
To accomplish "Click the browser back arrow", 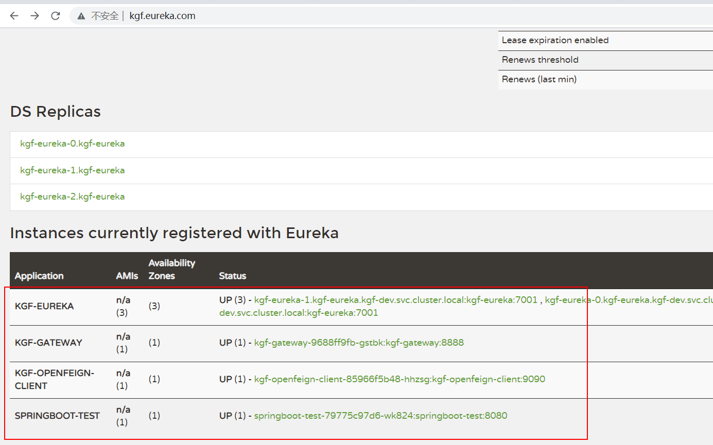I will tap(14, 16).
